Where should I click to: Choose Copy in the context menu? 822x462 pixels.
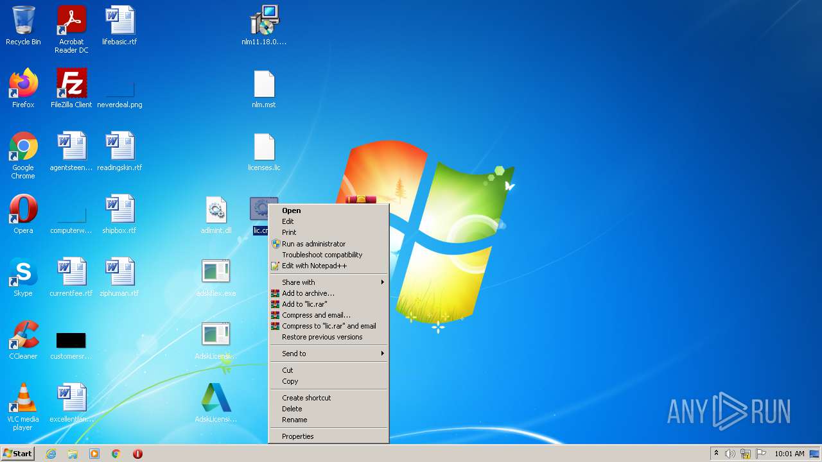point(329,381)
